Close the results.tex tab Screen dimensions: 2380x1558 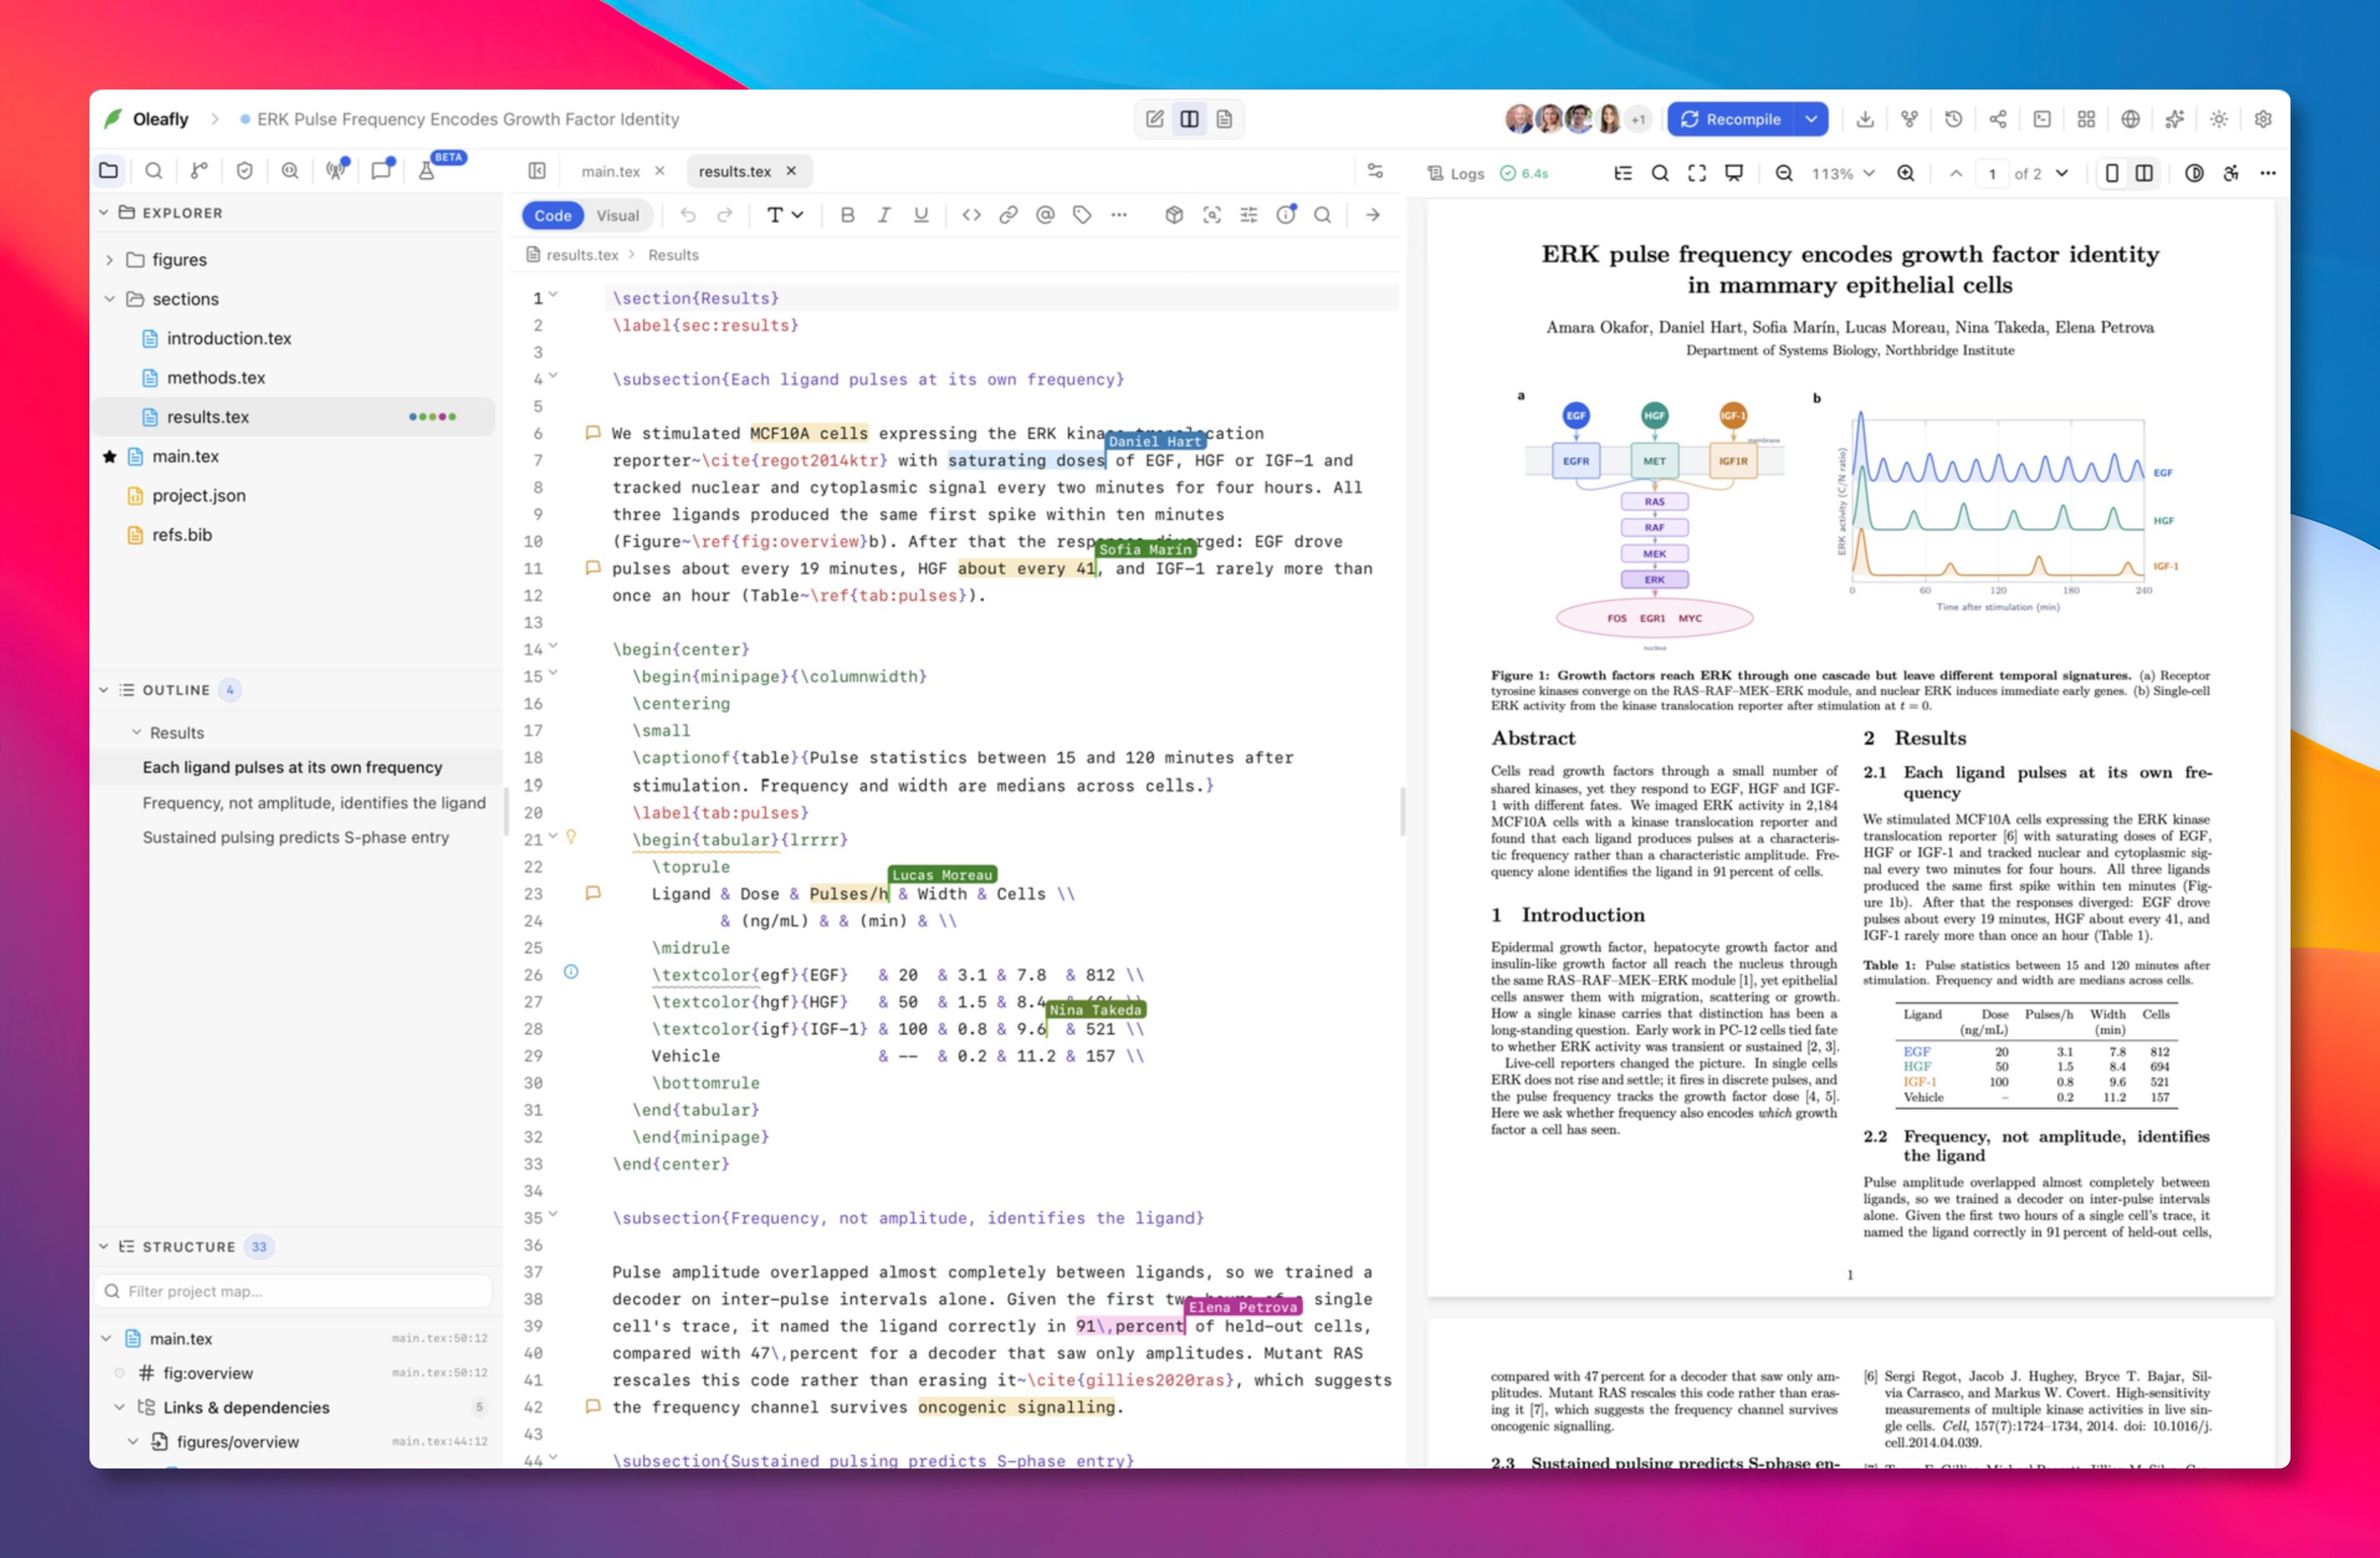click(791, 171)
